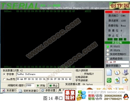Click the 间隔时间 interval input field

[x=30, y=85]
